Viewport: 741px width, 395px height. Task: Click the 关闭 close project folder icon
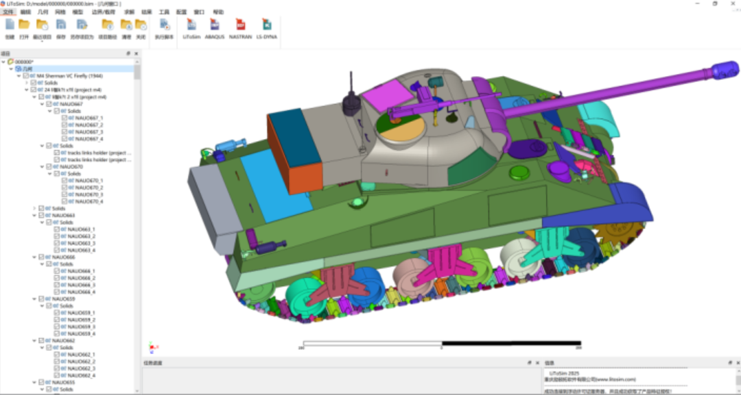[141, 25]
